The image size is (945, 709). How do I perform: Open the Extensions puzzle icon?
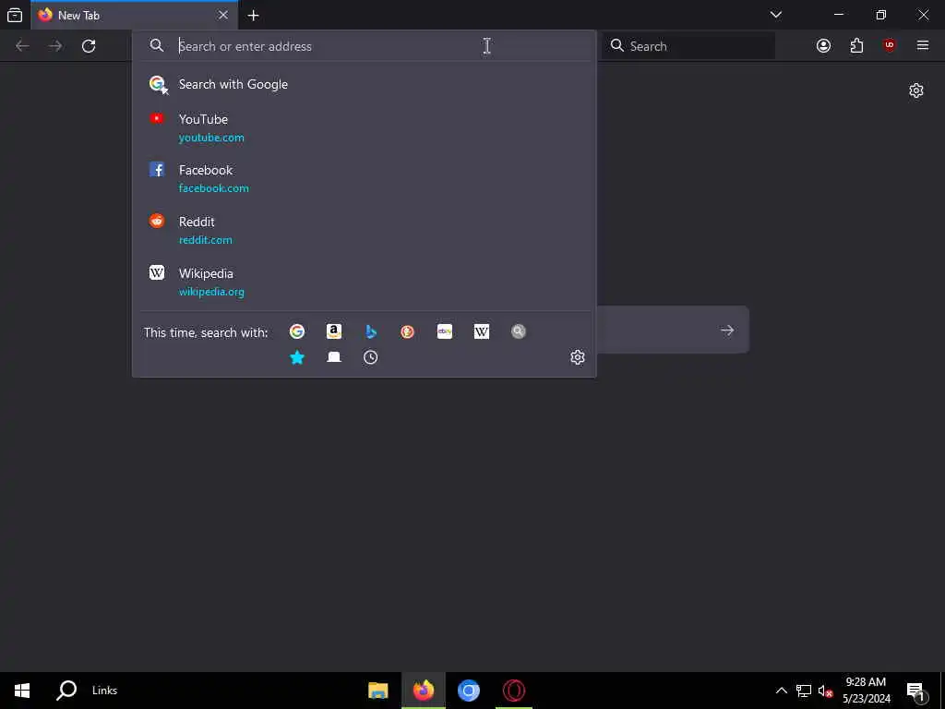[856, 46]
